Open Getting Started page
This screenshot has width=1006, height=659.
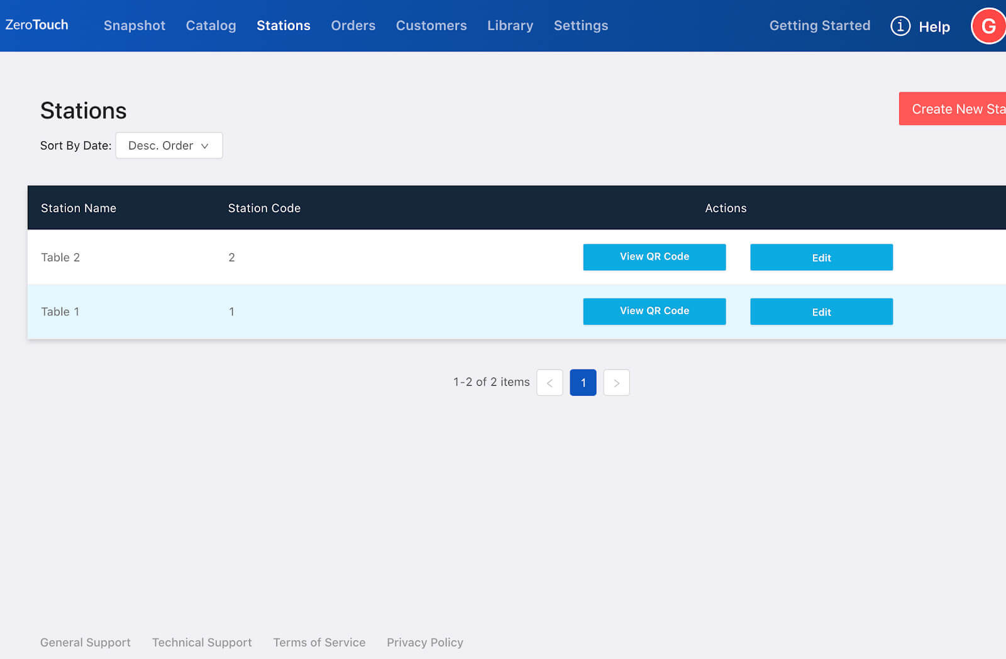pos(820,26)
